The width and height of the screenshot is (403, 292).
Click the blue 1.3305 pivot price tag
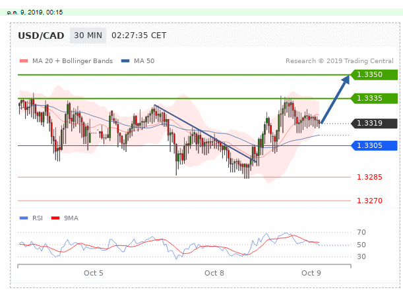point(374,145)
